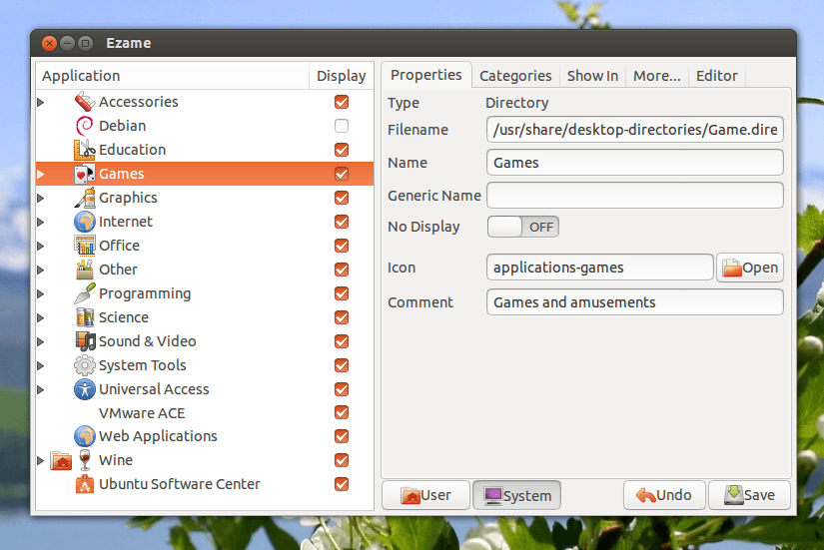Viewport: 824px width, 550px height.
Task: Click the Sound & Video icon
Action: click(x=84, y=341)
